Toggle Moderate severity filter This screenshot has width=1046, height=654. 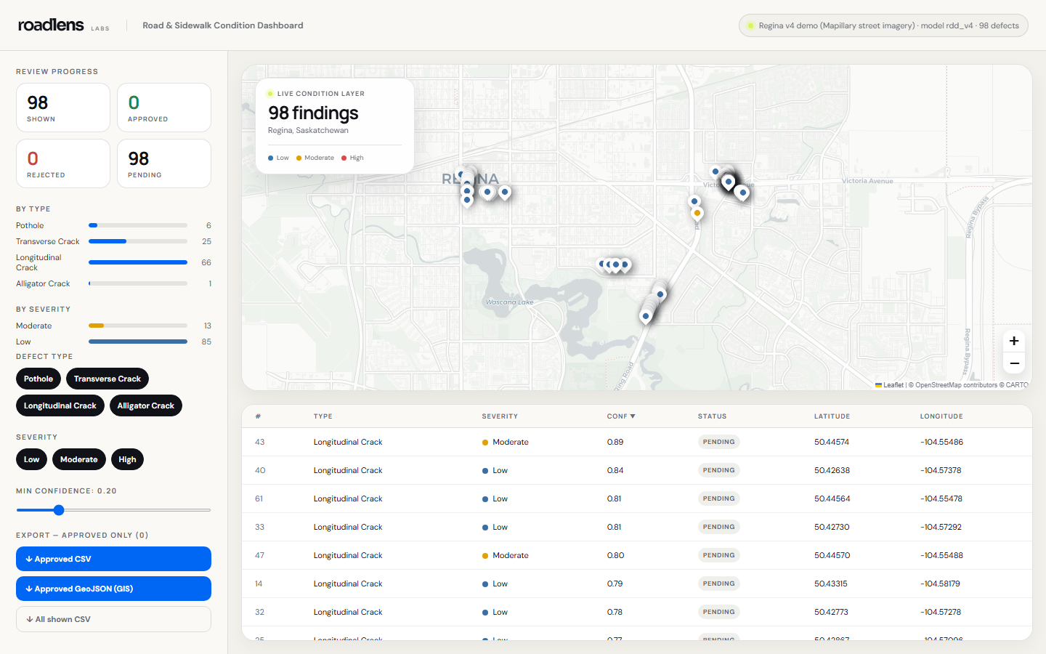point(79,459)
